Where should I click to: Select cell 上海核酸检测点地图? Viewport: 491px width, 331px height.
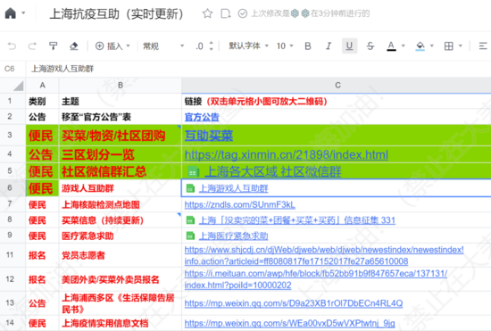(121, 204)
